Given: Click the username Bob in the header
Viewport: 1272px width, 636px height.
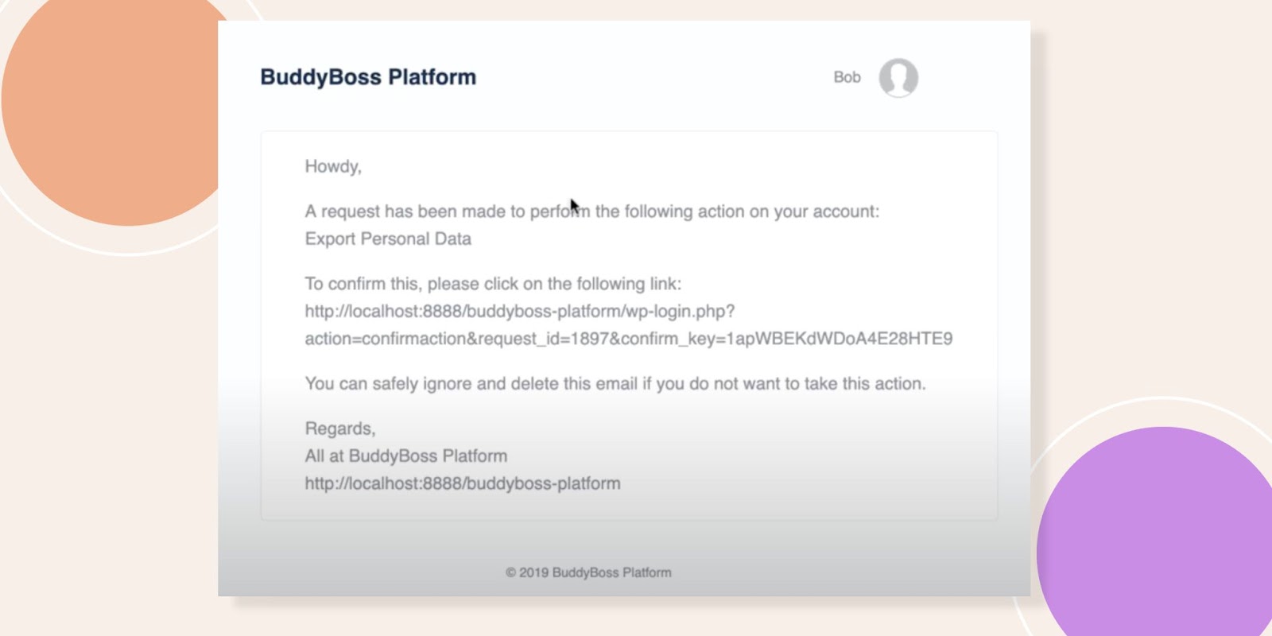Looking at the screenshot, I should coord(847,77).
